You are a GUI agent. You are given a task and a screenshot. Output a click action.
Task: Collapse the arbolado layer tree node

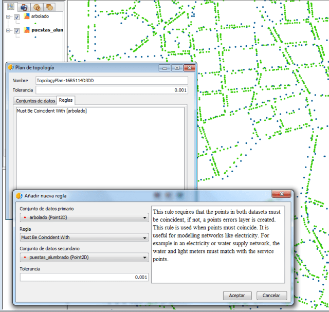click(x=8, y=17)
